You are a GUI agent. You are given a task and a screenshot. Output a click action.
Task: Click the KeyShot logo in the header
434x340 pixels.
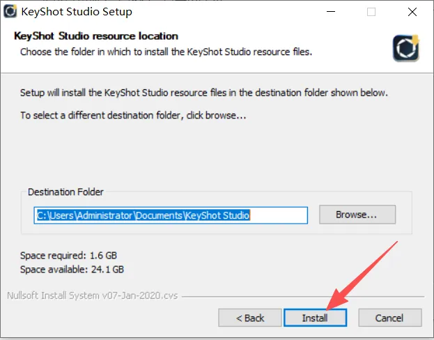pyautogui.click(x=405, y=47)
